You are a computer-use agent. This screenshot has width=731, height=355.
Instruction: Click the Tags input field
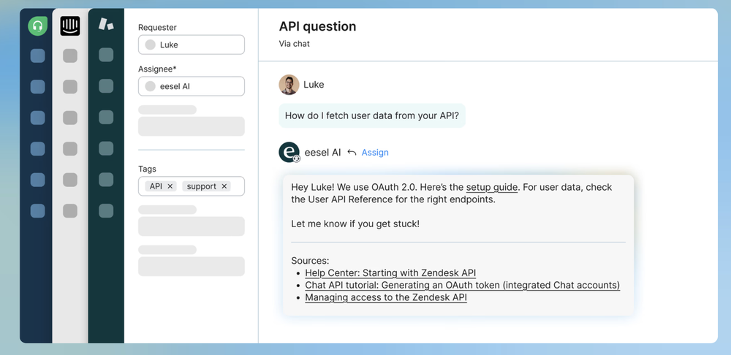pyautogui.click(x=191, y=186)
